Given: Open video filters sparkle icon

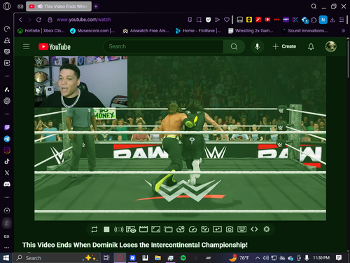Looking at the screenshot, I should [x=217, y=229].
